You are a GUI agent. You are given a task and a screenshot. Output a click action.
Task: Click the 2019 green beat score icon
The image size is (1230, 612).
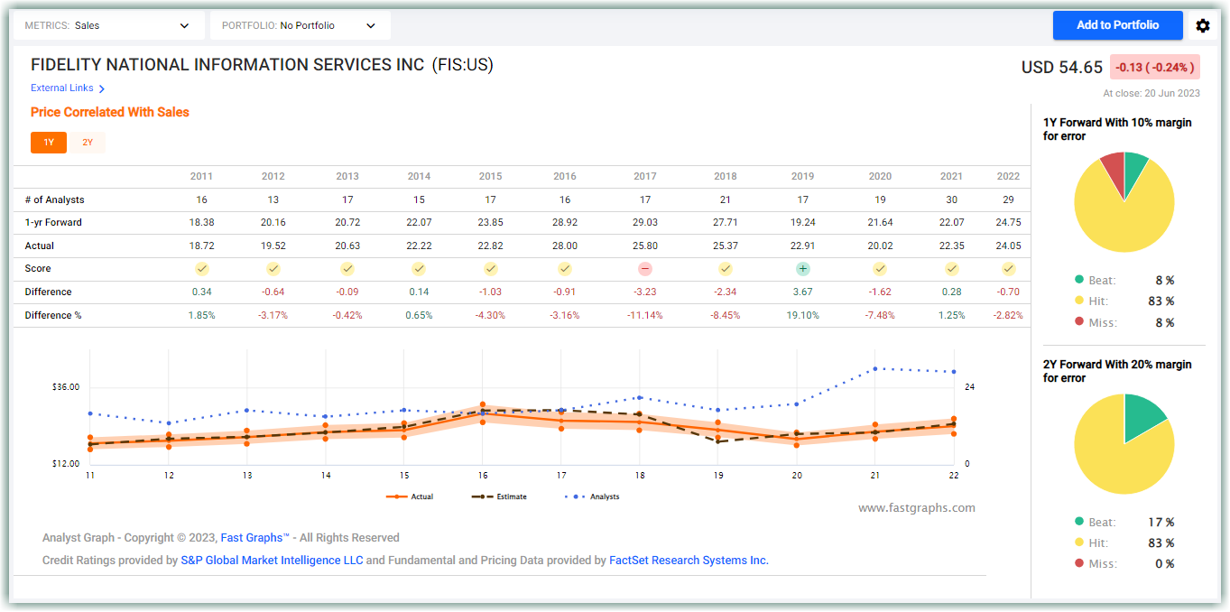tap(802, 269)
